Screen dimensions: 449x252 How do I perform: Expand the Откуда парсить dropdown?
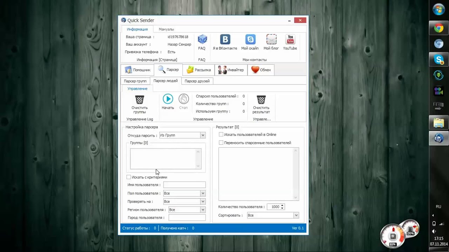203,135
